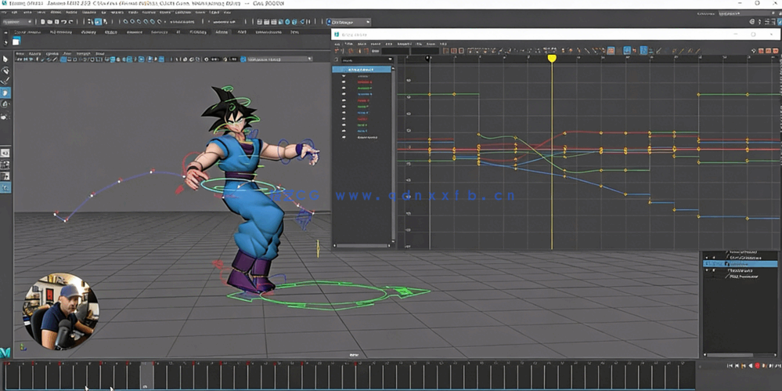Click the single-pane layout icon on left sidebar
This screenshot has height=391, width=782.
tap(5, 153)
